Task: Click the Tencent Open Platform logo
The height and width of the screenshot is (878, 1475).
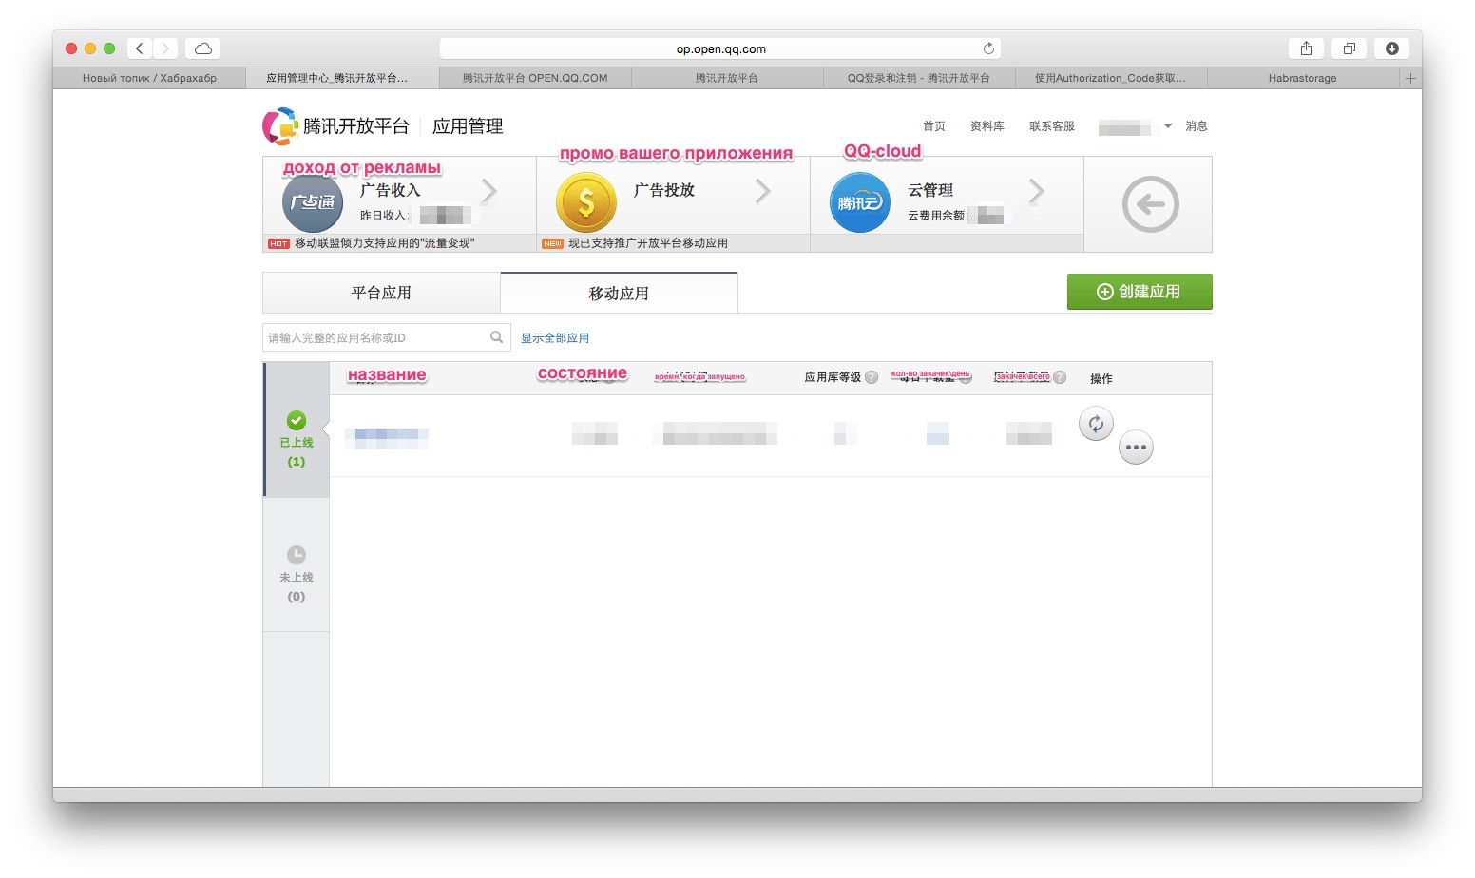Action: click(335, 126)
